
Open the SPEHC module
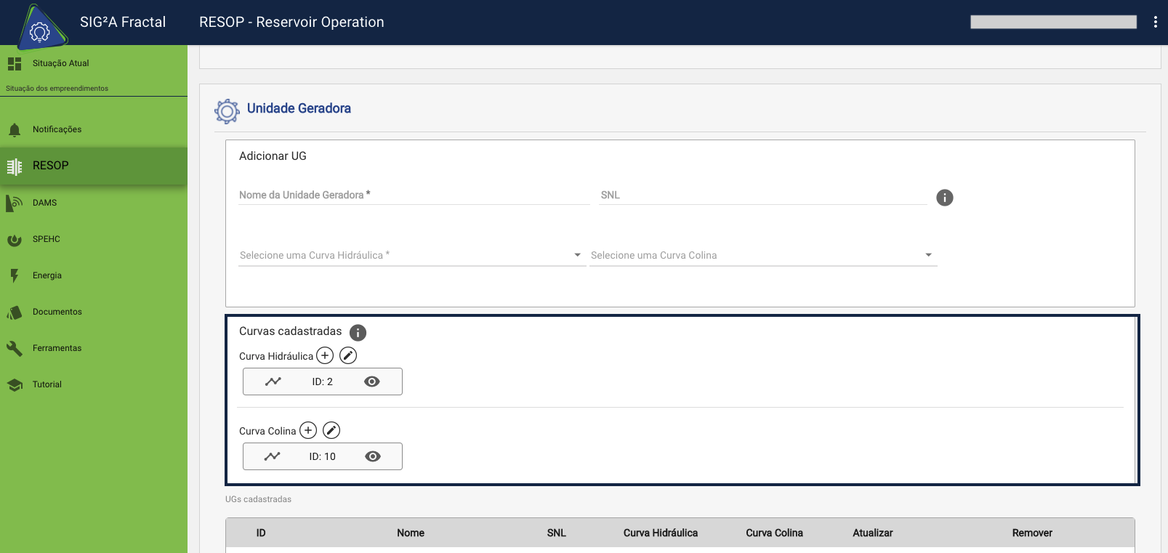(46, 239)
